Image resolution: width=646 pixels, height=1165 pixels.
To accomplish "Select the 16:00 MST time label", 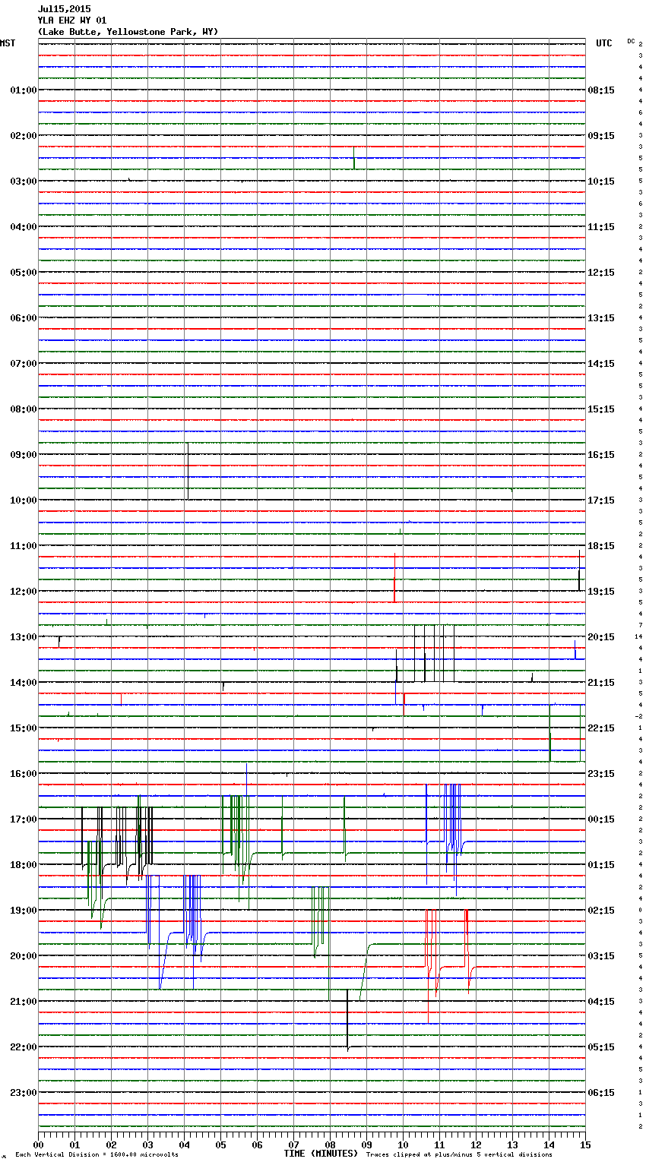I will [x=24, y=774].
